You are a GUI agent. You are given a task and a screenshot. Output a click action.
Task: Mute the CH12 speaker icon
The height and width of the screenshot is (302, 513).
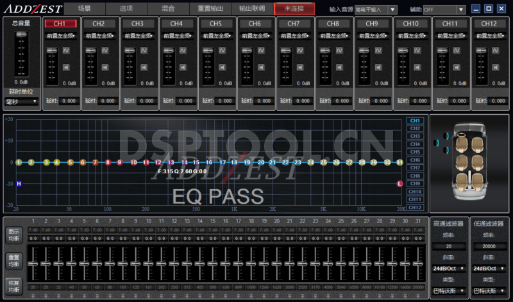[495, 67]
